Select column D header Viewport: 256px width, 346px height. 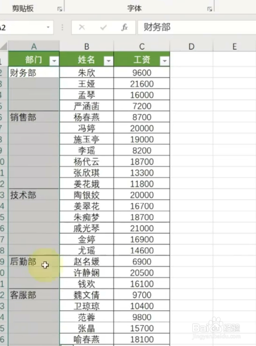(191, 46)
